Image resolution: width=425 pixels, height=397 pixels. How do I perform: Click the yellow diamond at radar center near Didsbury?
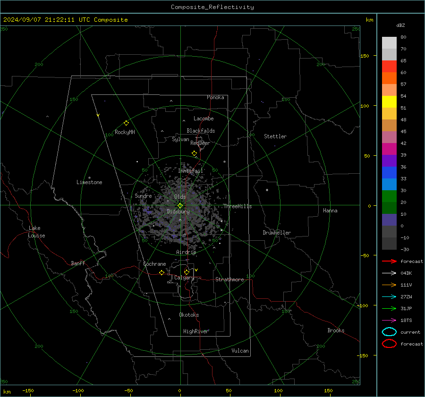click(x=180, y=206)
